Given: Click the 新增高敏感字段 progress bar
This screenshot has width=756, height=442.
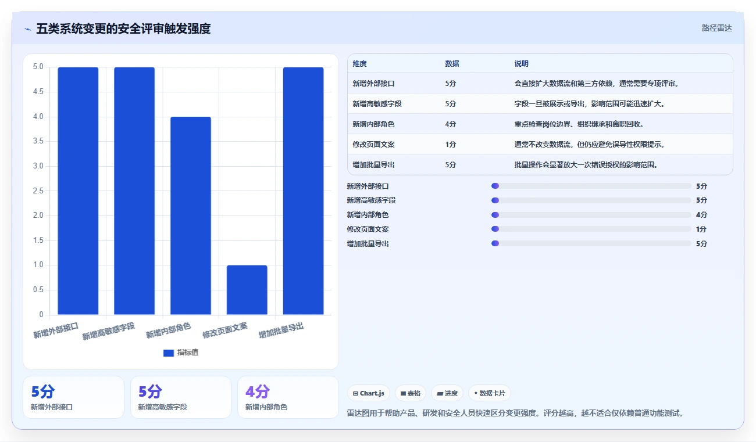Looking at the screenshot, I should pos(591,200).
